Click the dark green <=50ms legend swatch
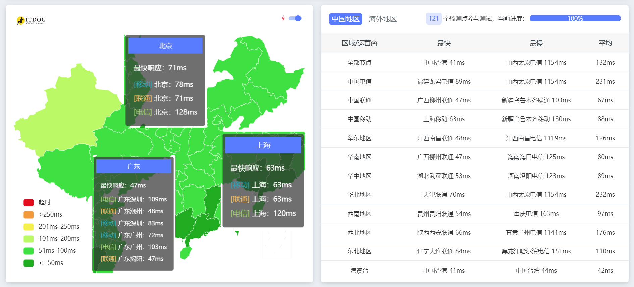The height and width of the screenshot is (287, 634). [x=29, y=263]
